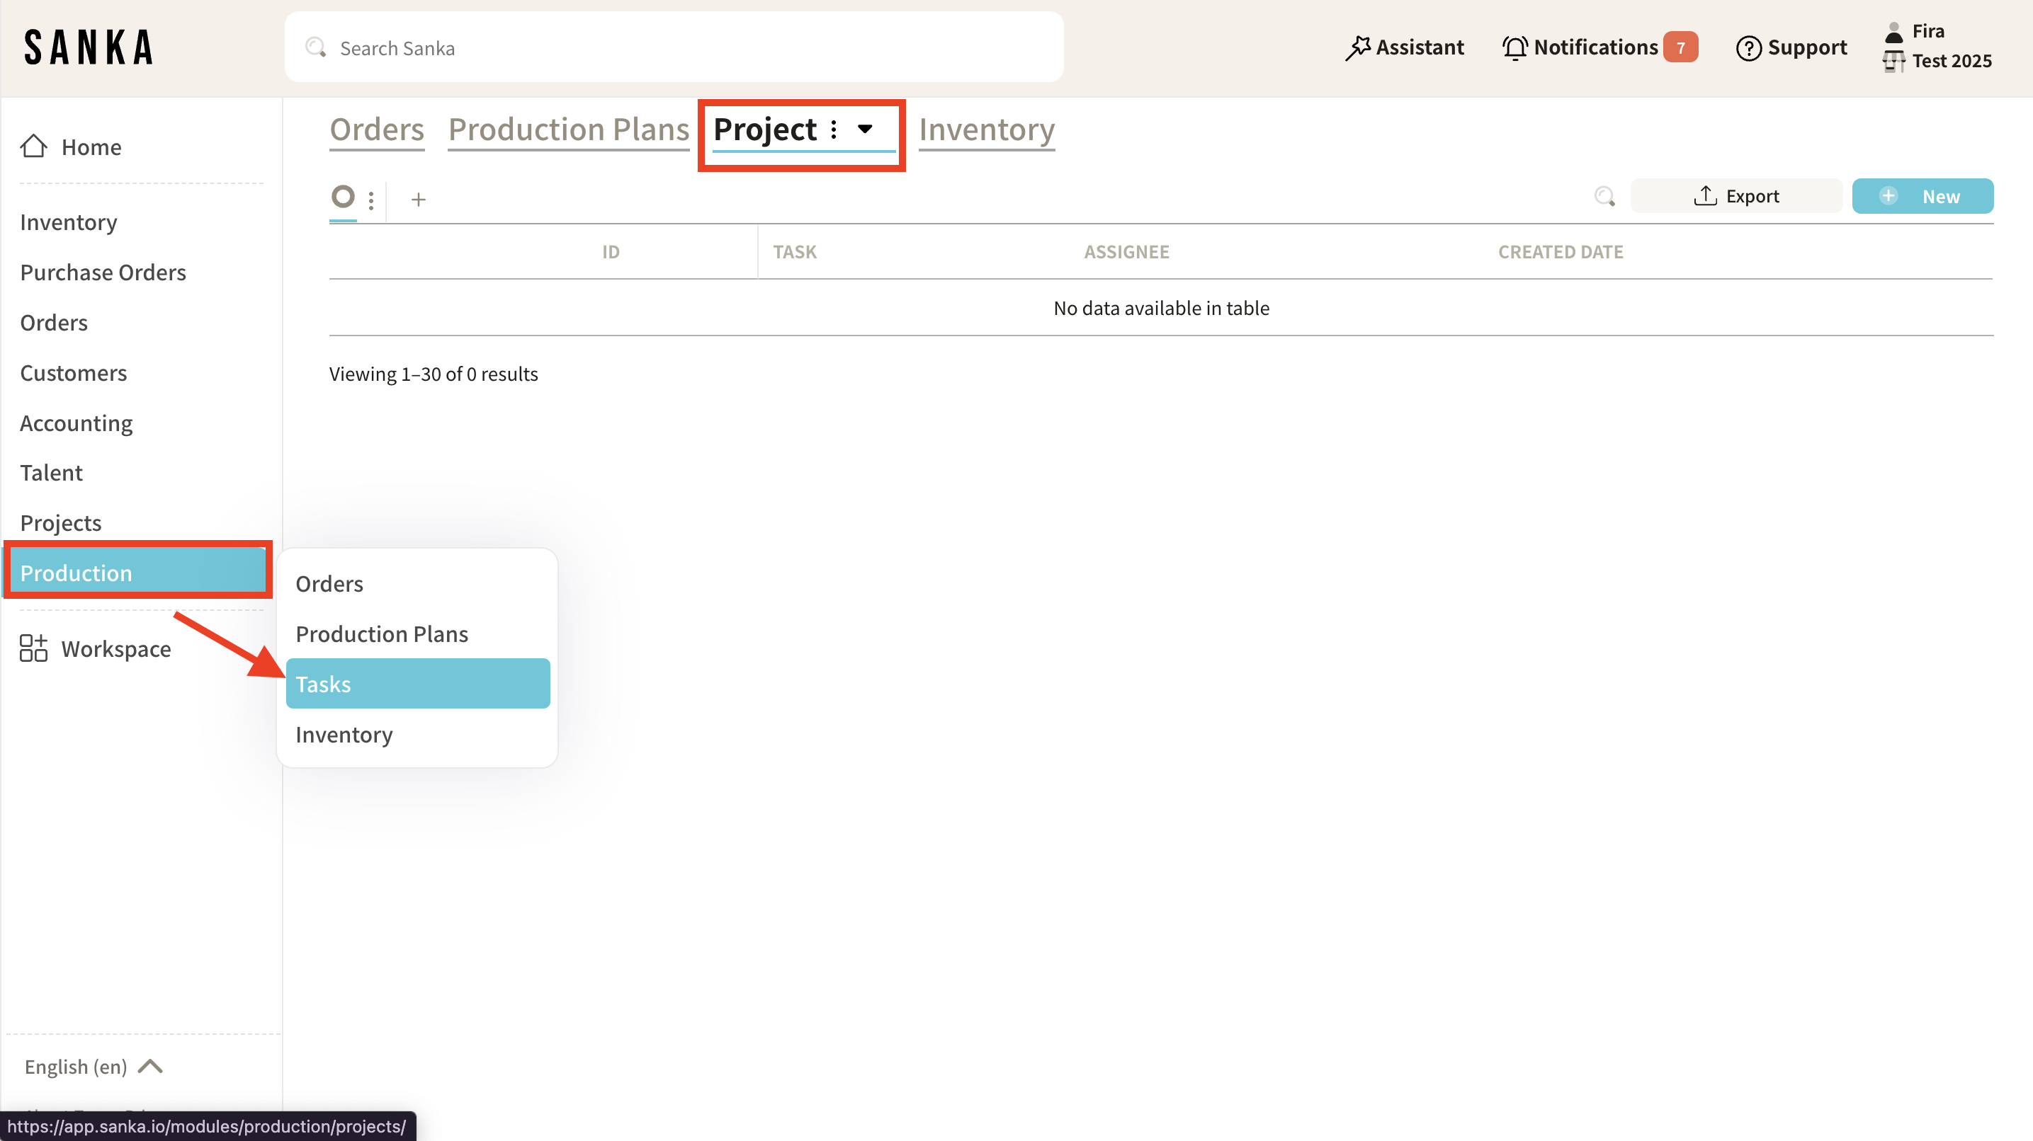
Task: Open the Project tab three-dot menu
Action: tap(834, 130)
